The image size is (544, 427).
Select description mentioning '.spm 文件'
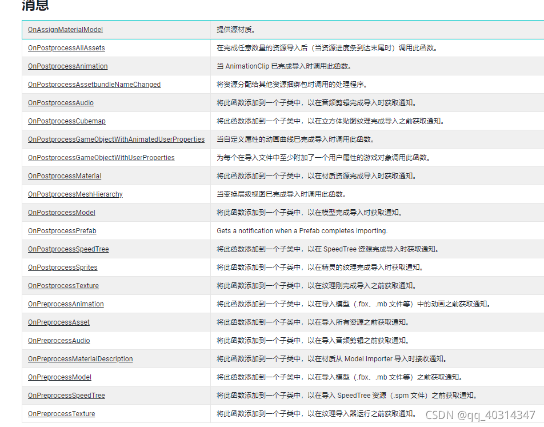click(x=347, y=396)
